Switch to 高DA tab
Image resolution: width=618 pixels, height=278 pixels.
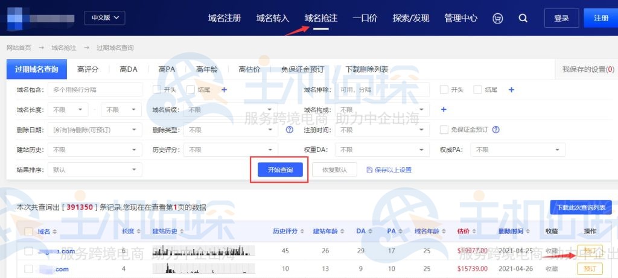point(129,69)
